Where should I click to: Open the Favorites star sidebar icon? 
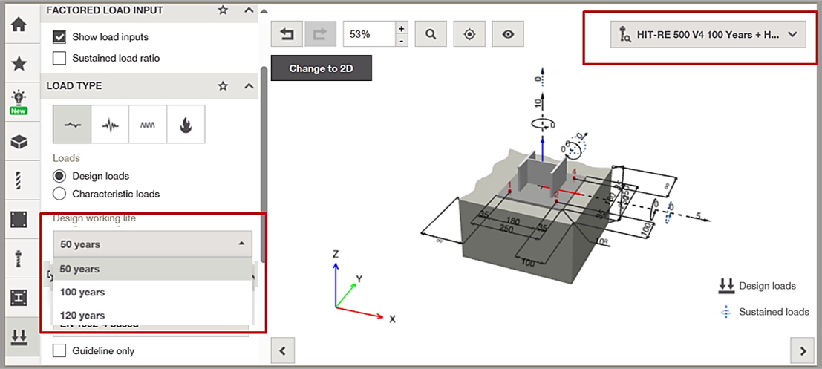19,64
